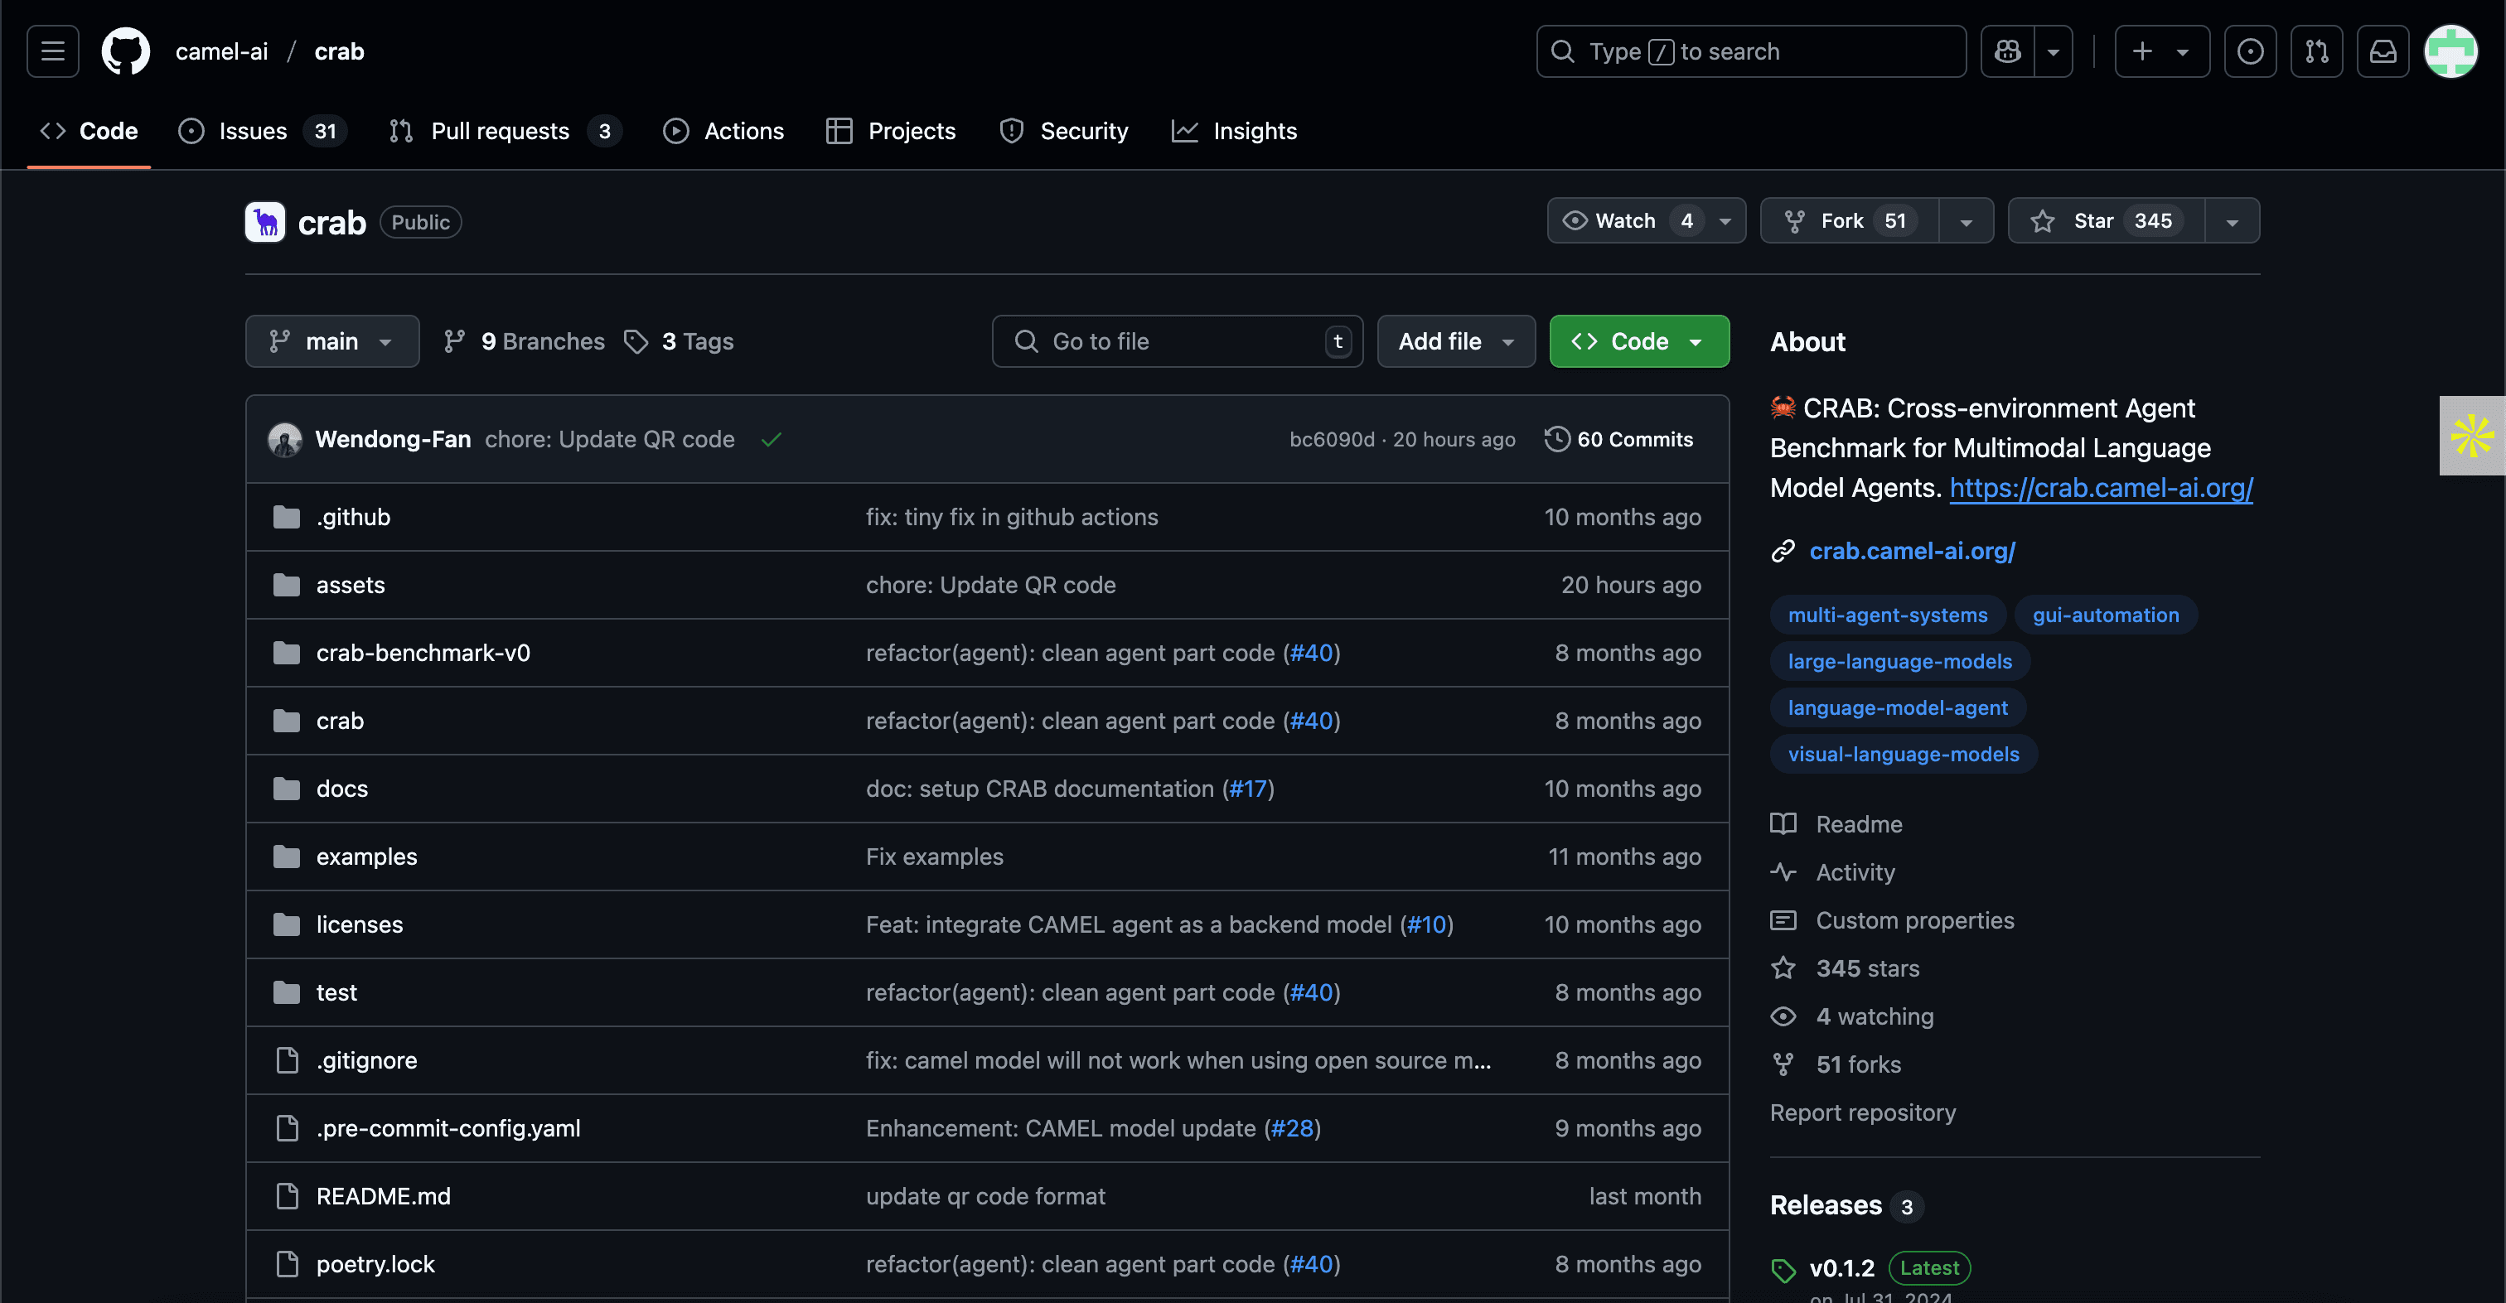
Task: Open the notifications inbox icon
Action: [2383, 51]
